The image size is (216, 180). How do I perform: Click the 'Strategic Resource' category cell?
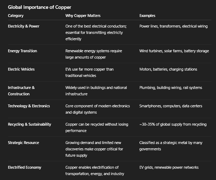pos(23,143)
